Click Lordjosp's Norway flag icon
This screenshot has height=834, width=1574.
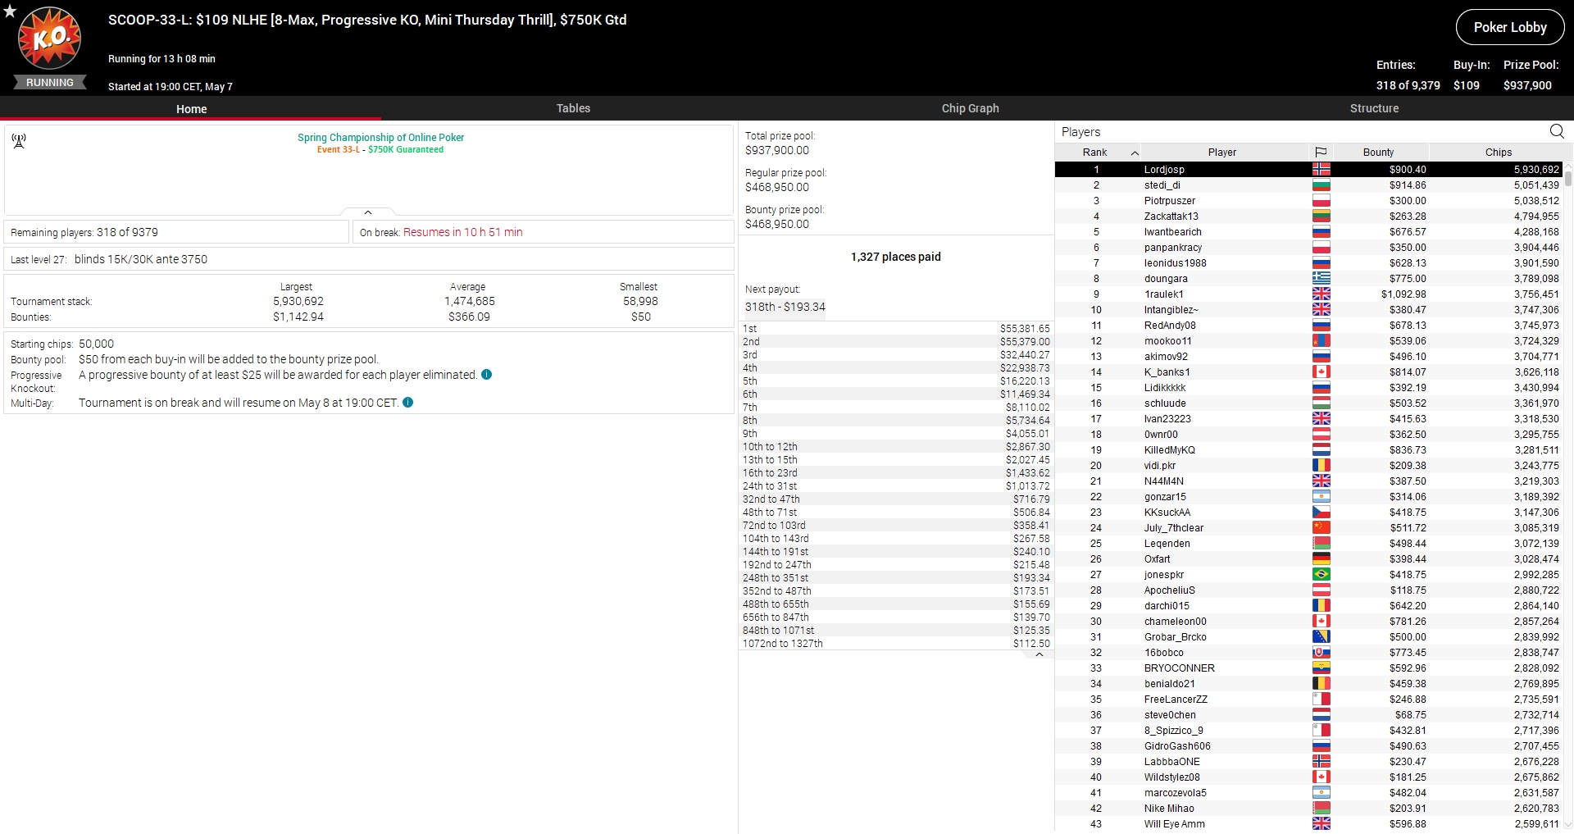1321,170
